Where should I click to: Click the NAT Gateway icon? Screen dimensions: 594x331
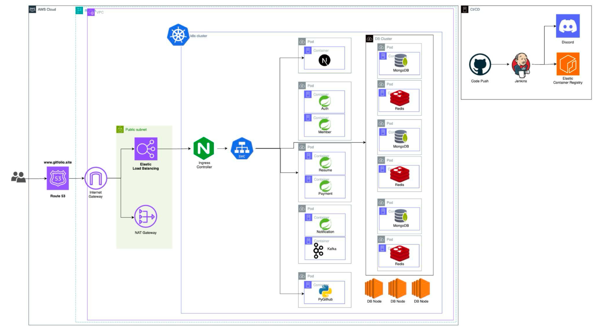point(145,216)
